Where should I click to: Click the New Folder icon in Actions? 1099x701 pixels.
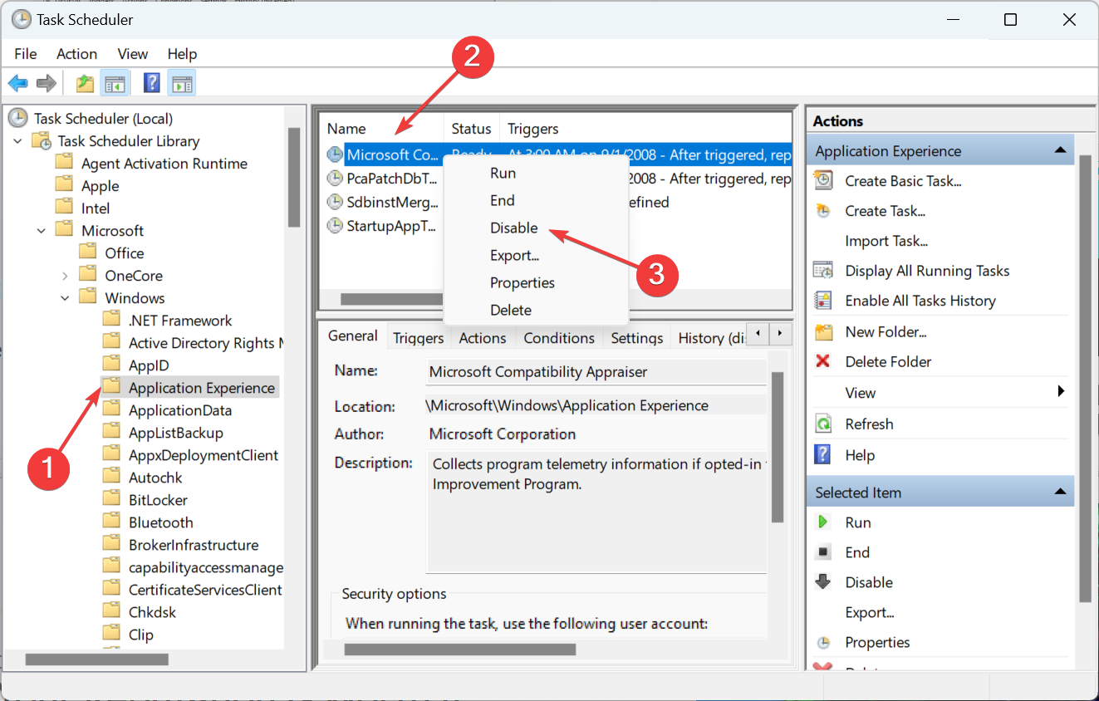point(823,331)
